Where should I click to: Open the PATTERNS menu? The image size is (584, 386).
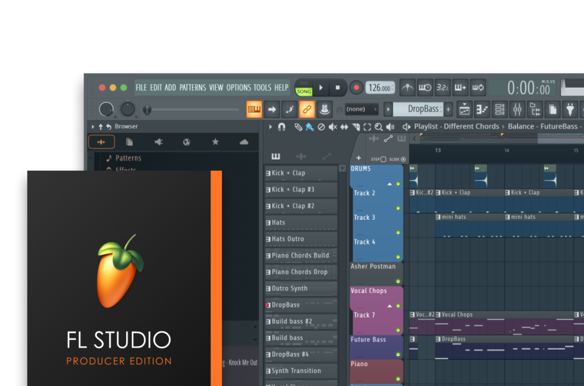pyautogui.click(x=192, y=88)
